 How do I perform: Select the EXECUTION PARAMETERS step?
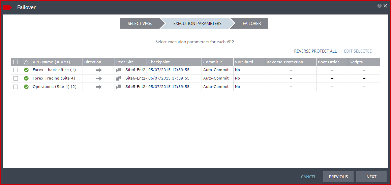(x=197, y=24)
